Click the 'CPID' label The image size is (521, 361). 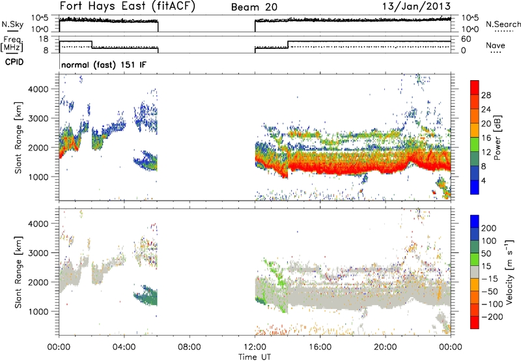point(14,62)
